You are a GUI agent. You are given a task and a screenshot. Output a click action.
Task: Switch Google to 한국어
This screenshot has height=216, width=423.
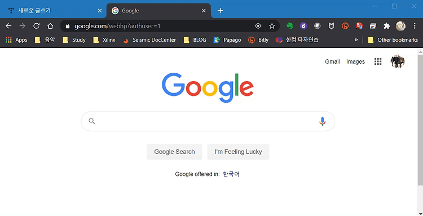pos(231,174)
